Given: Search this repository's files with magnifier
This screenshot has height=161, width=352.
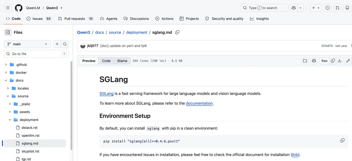Looking at the screenshot, I should [x=65, y=44].
